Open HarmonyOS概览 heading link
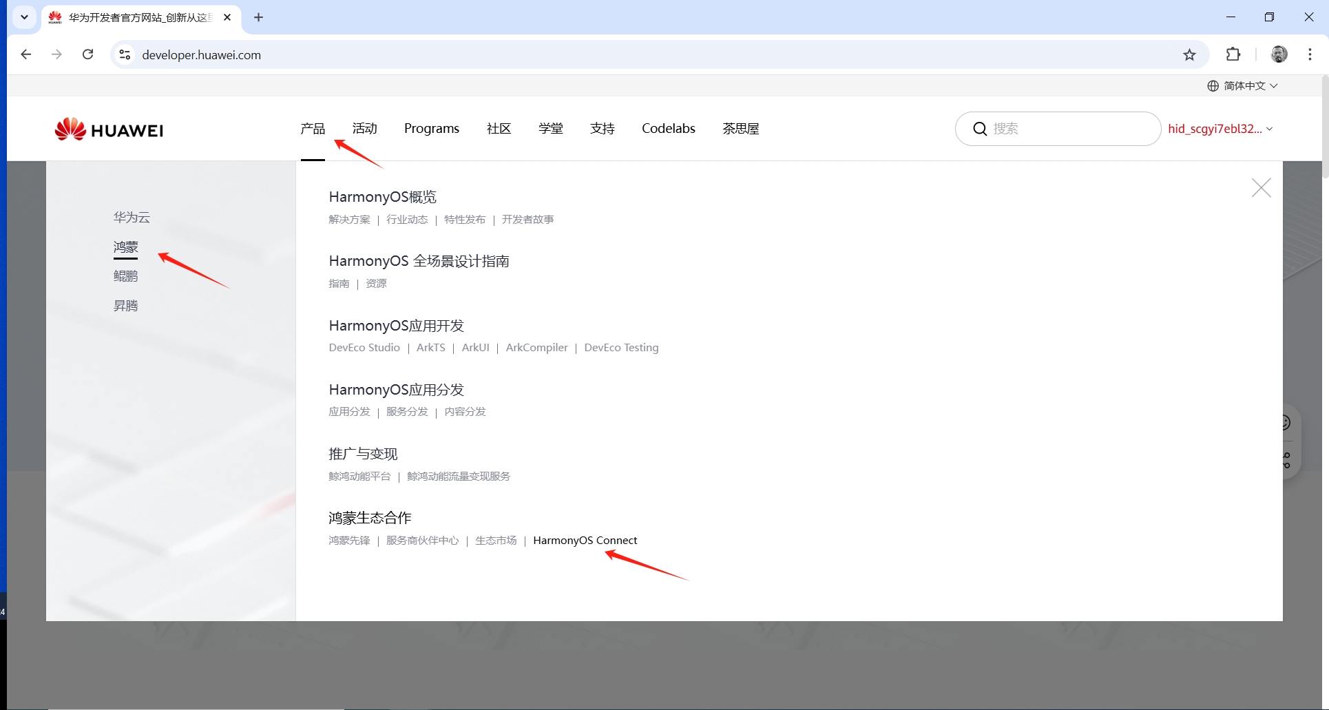 click(383, 197)
